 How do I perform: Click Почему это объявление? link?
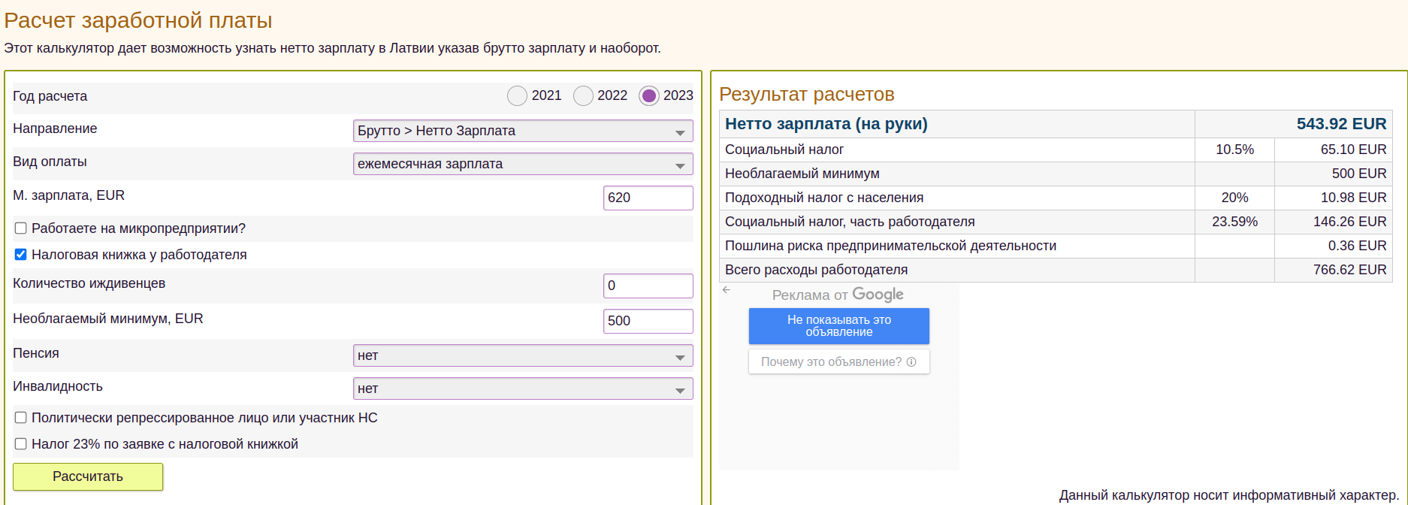831,361
